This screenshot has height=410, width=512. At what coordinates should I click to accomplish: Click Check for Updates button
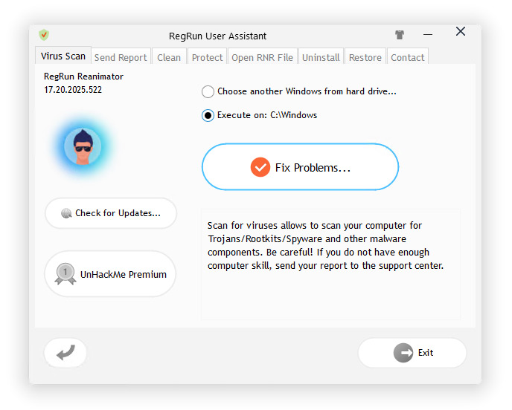pyautogui.click(x=111, y=213)
